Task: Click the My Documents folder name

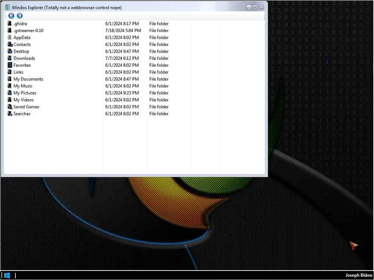Action: (28, 79)
